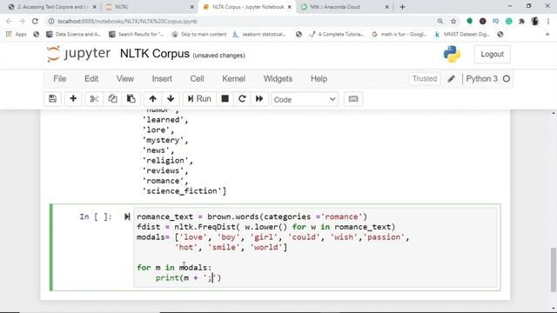
Task: Close the NLTK Corpus Jupyter tab
Action: [290, 7]
